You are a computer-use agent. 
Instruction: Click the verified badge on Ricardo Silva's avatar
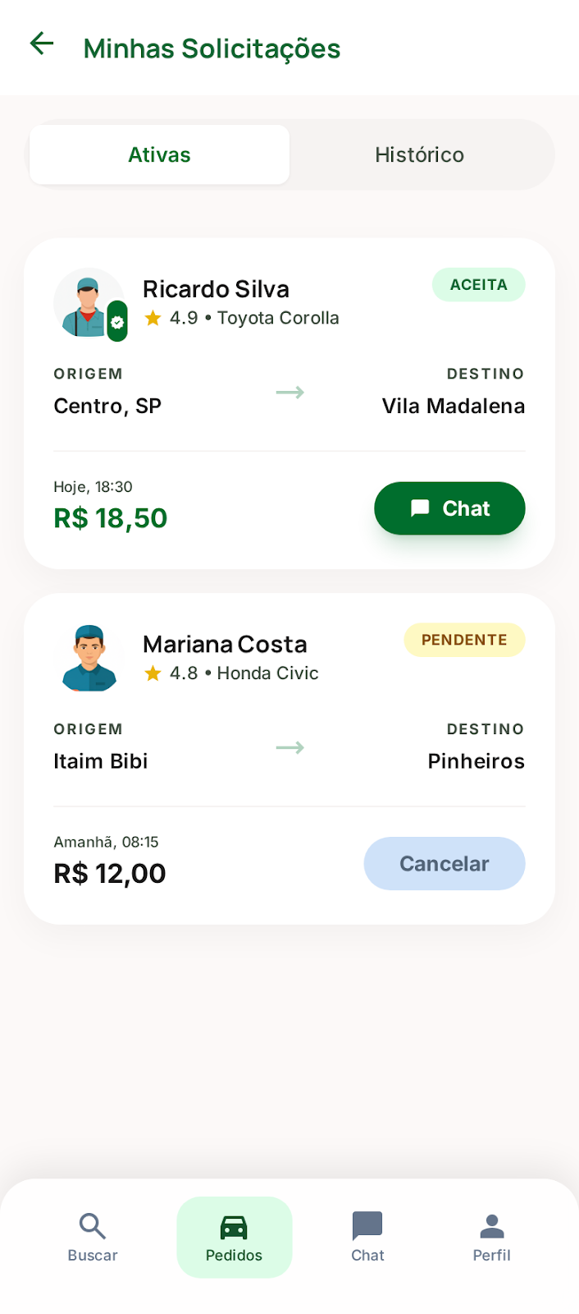coord(116,320)
